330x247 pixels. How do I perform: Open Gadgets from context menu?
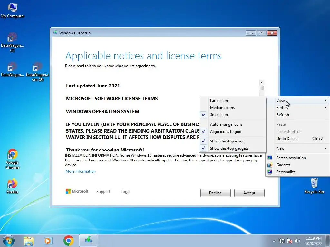tap(297, 165)
